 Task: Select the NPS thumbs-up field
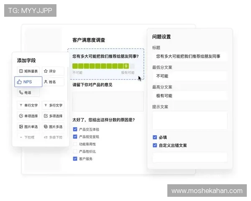pyautogui.click(x=28, y=82)
